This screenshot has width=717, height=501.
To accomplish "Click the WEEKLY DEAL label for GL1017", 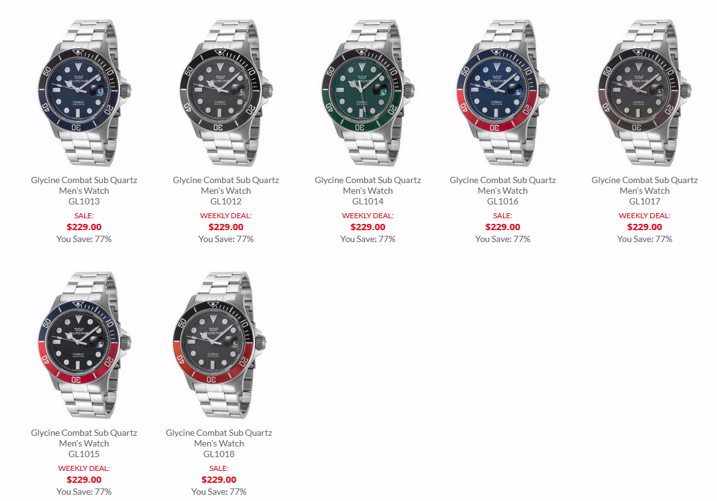I will point(644,216).
